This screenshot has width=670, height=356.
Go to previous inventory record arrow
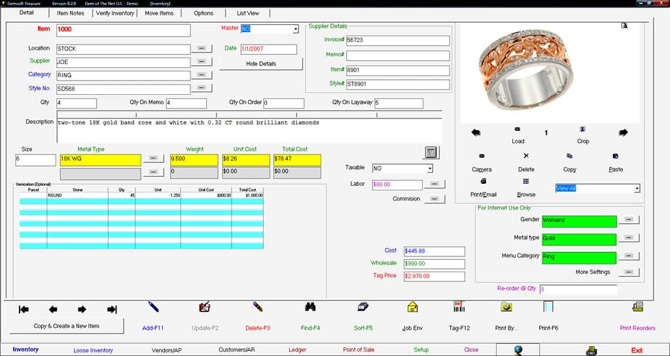[x=53, y=310]
